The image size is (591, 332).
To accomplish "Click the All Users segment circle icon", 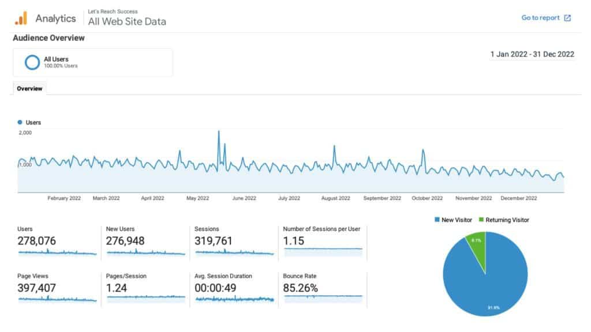I will [x=32, y=62].
